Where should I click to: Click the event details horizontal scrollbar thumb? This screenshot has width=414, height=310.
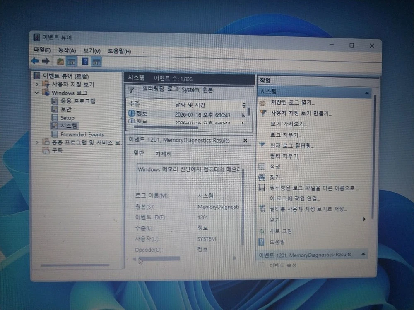159,259
